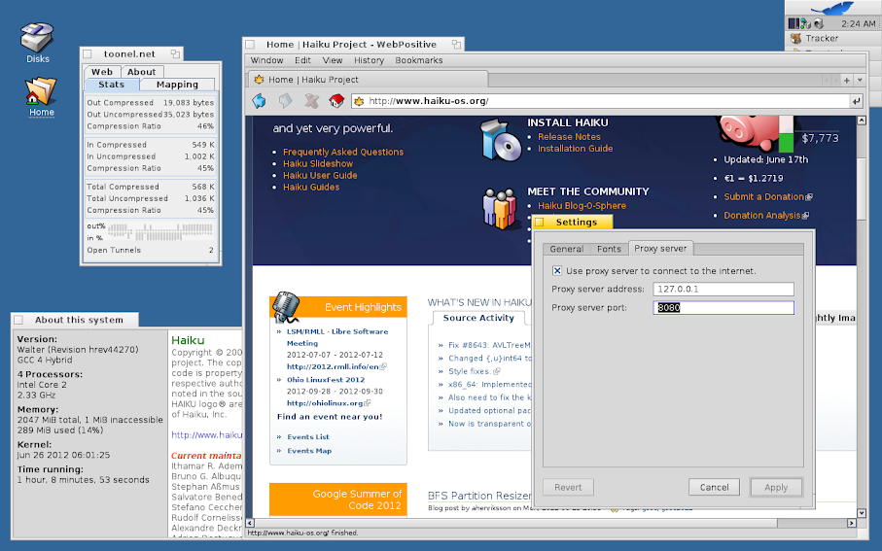Viewport: 882px width, 551px height.
Task: Click the horizontal scroll-left arrow in WebPositive
Action: [250, 523]
